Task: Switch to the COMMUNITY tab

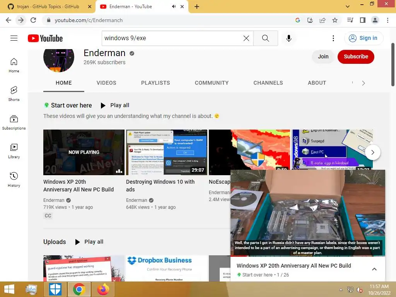Action: click(212, 83)
